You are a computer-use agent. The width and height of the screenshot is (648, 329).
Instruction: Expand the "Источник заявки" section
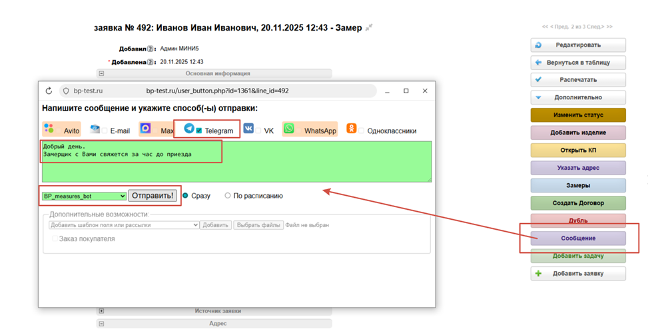(x=101, y=311)
